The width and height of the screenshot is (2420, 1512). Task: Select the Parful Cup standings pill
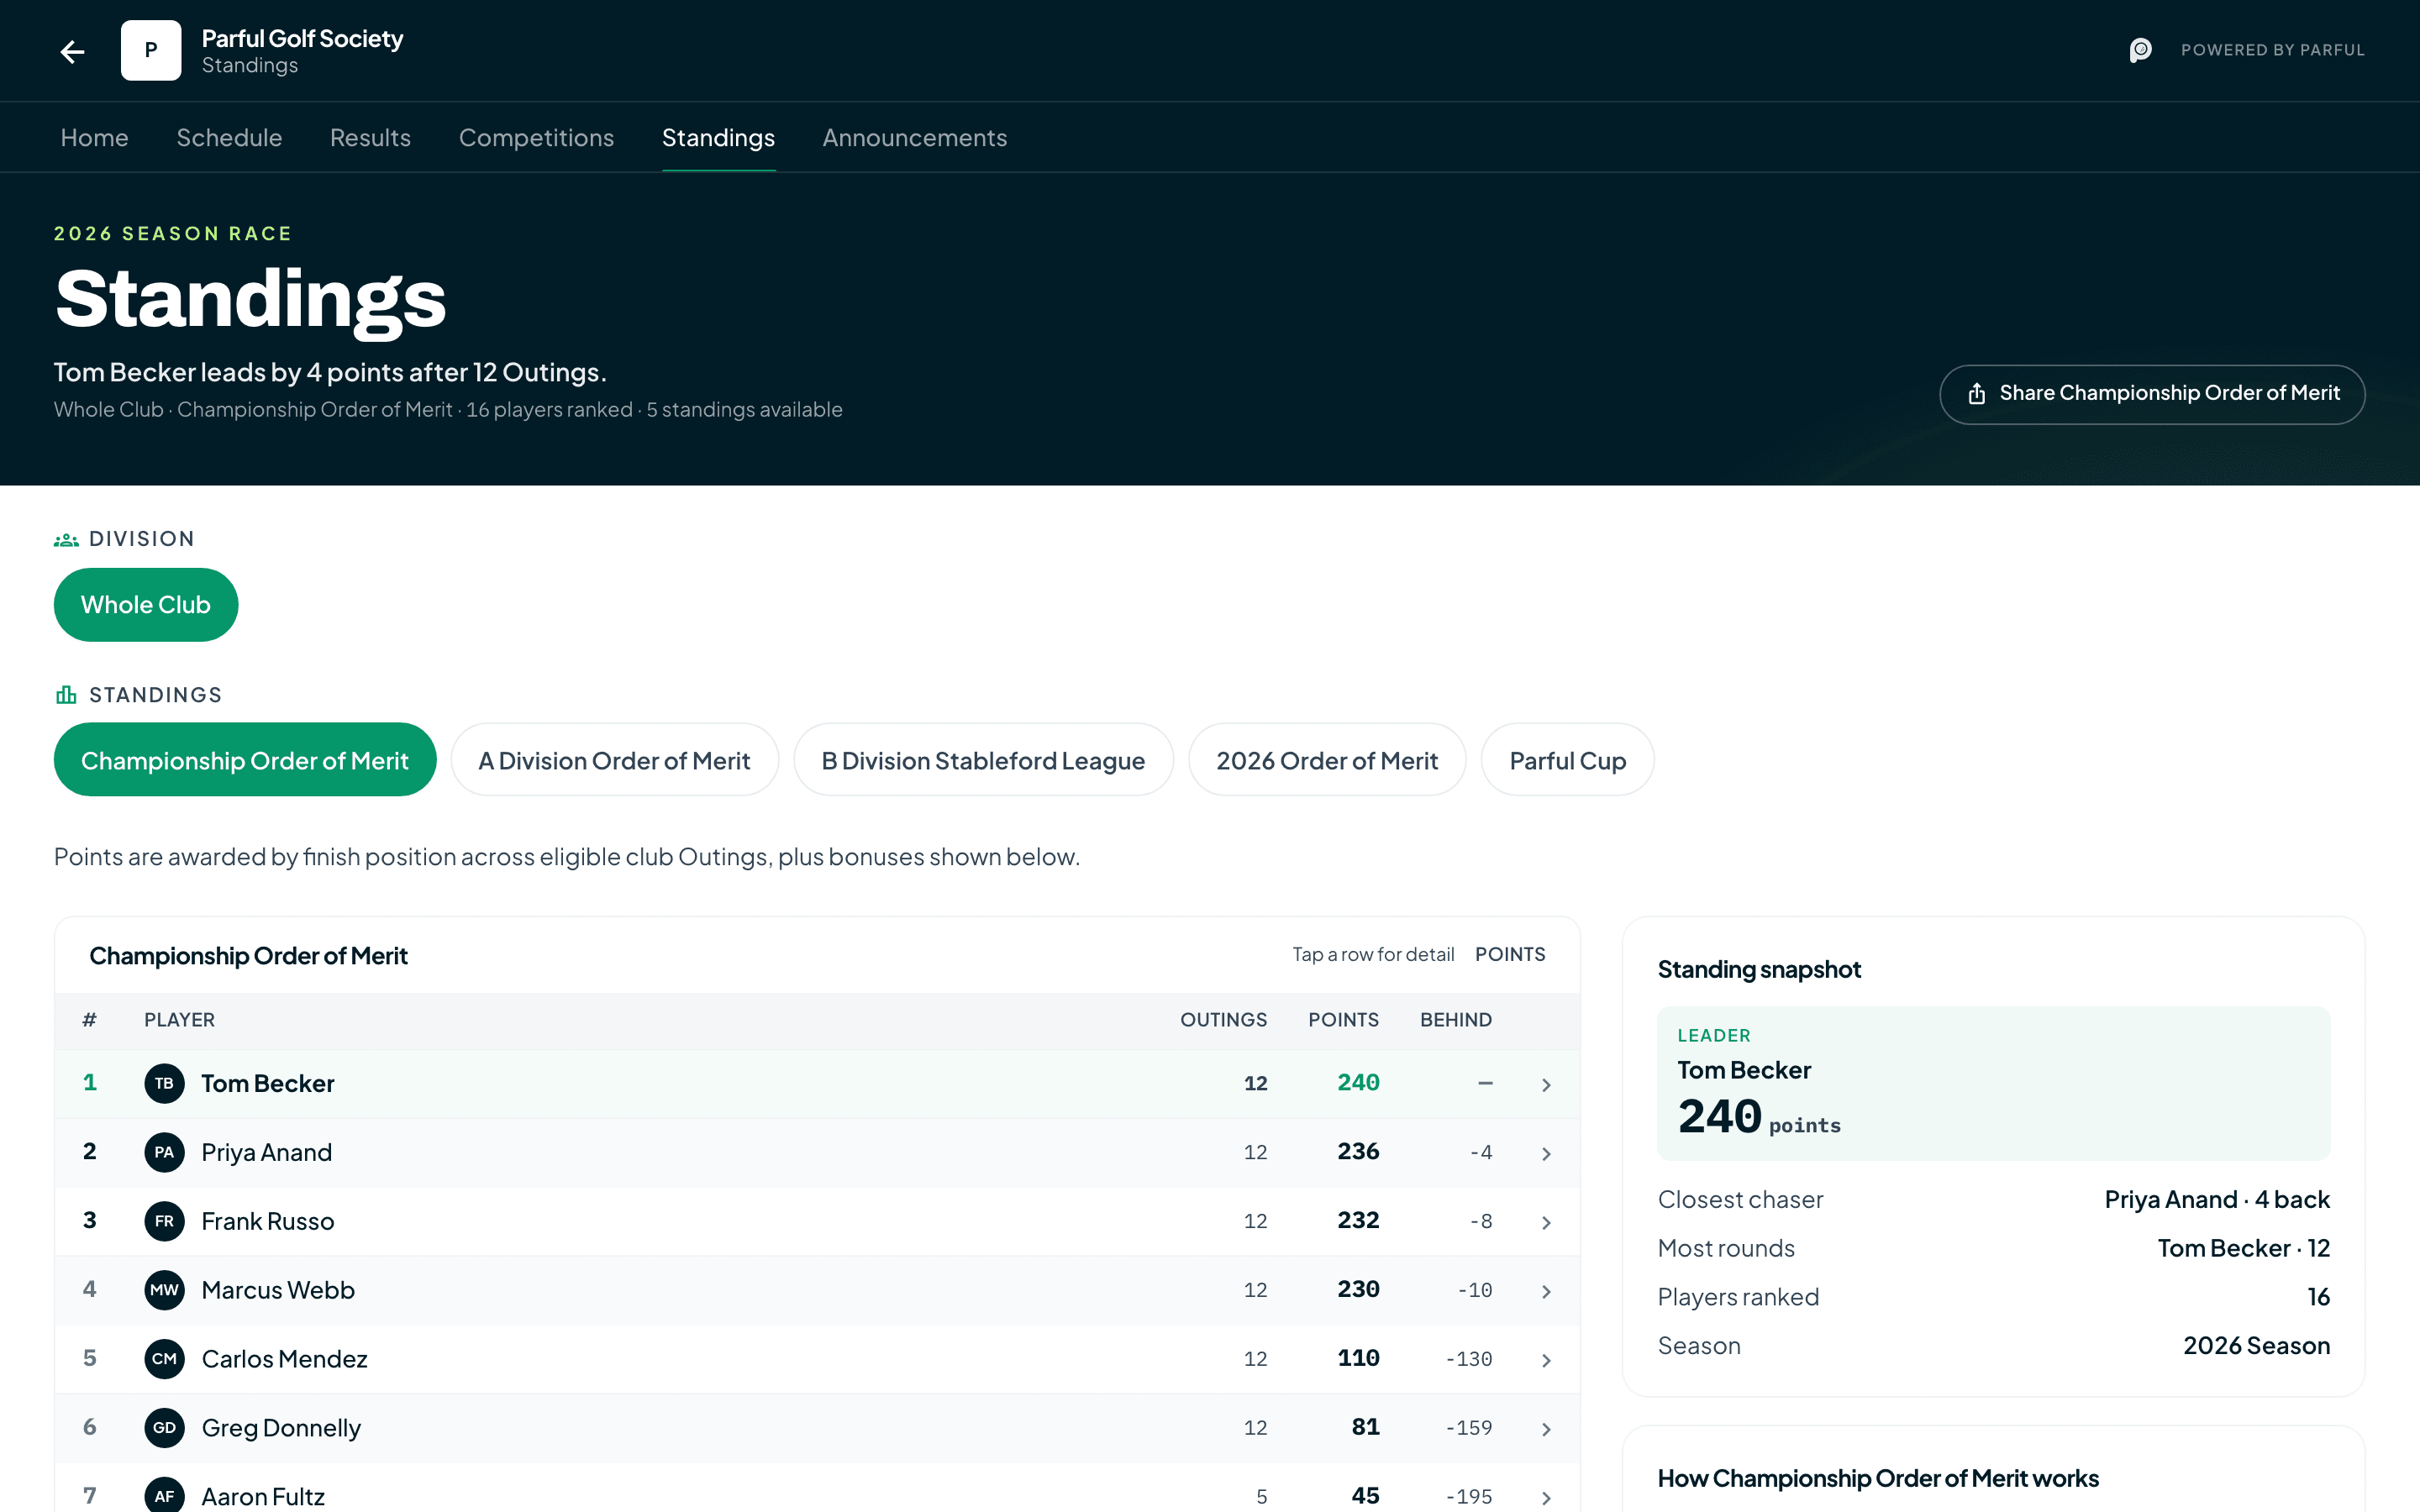tap(1567, 761)
